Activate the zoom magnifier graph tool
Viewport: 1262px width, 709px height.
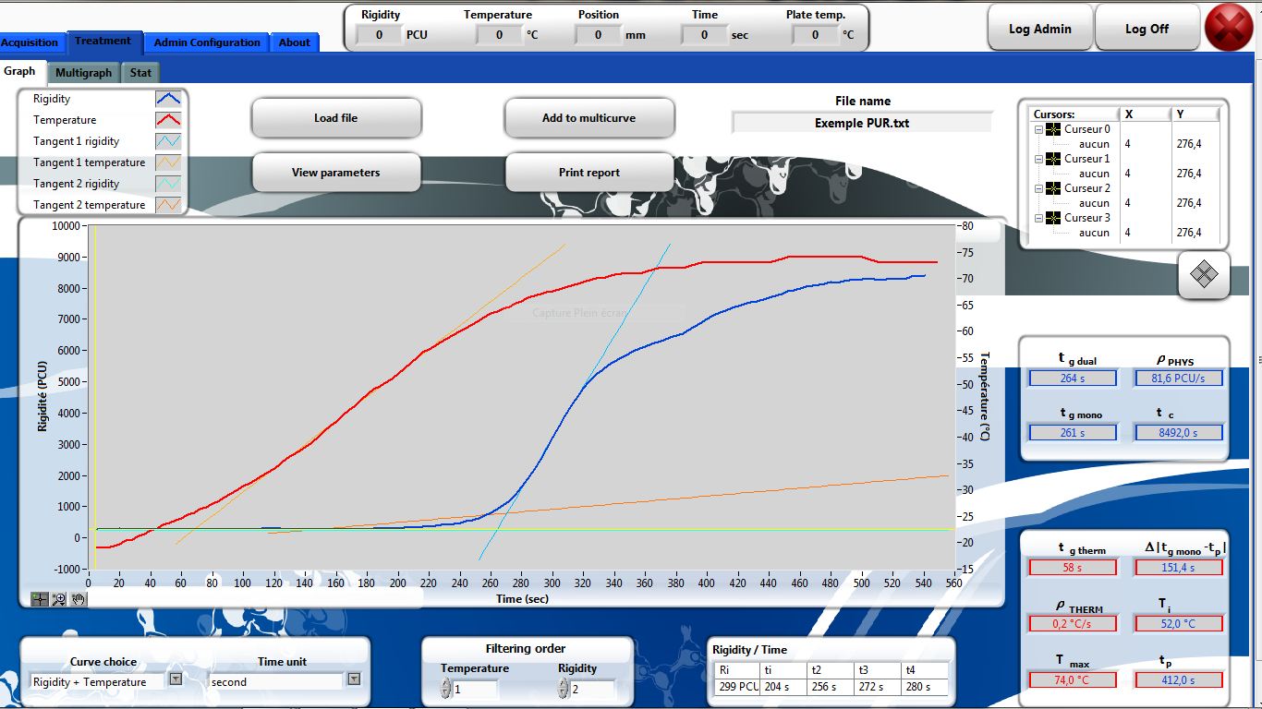point(59,599)
